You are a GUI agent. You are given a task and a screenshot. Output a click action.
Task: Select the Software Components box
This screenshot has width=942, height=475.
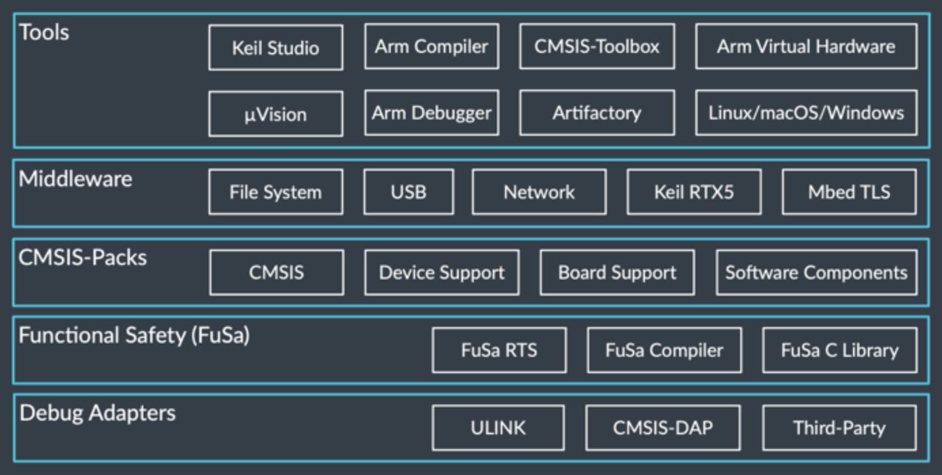(816, 272)
